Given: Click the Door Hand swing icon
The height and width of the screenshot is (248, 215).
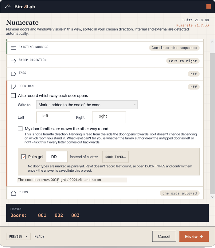Looking at the screenshot, I should 14,87.
